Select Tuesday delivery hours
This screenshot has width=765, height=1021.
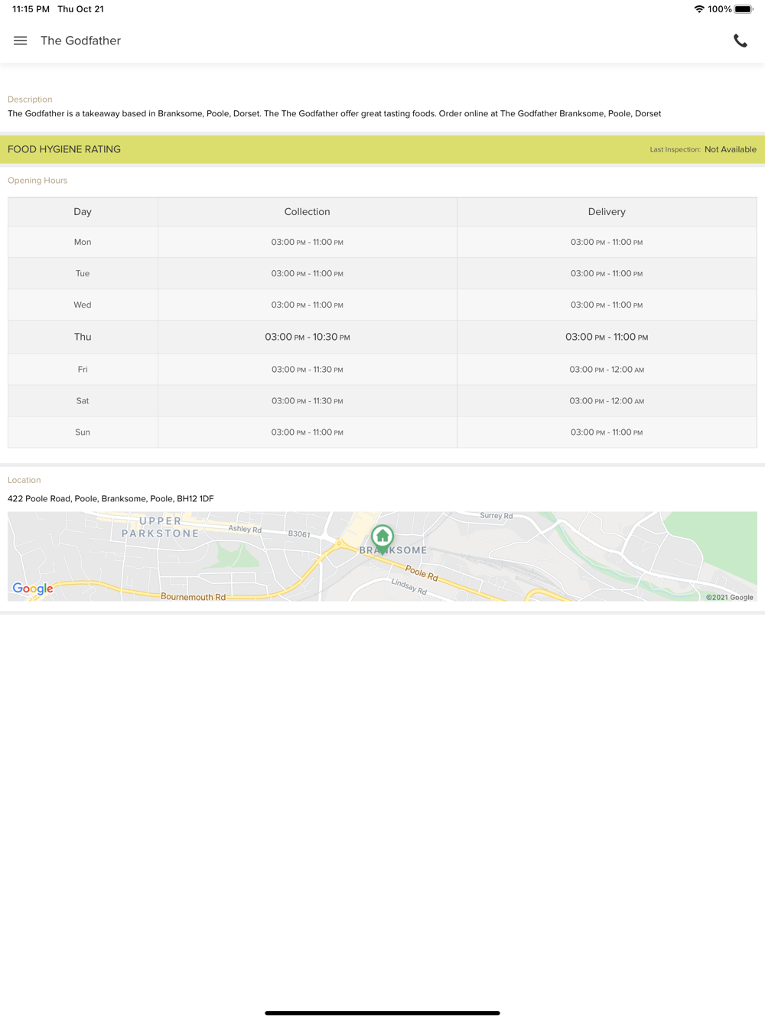coord(607,273)
